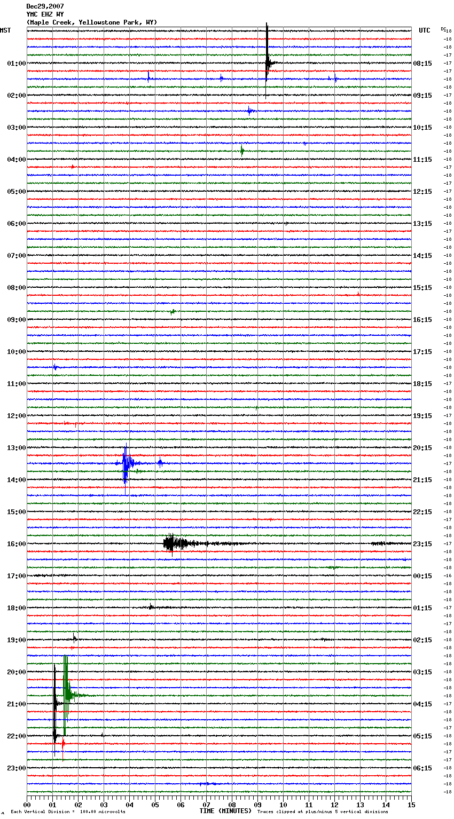The height and width of the screenshot is (819, 454).
Task: Click the MST timezone label
Action: click(5, 30)
